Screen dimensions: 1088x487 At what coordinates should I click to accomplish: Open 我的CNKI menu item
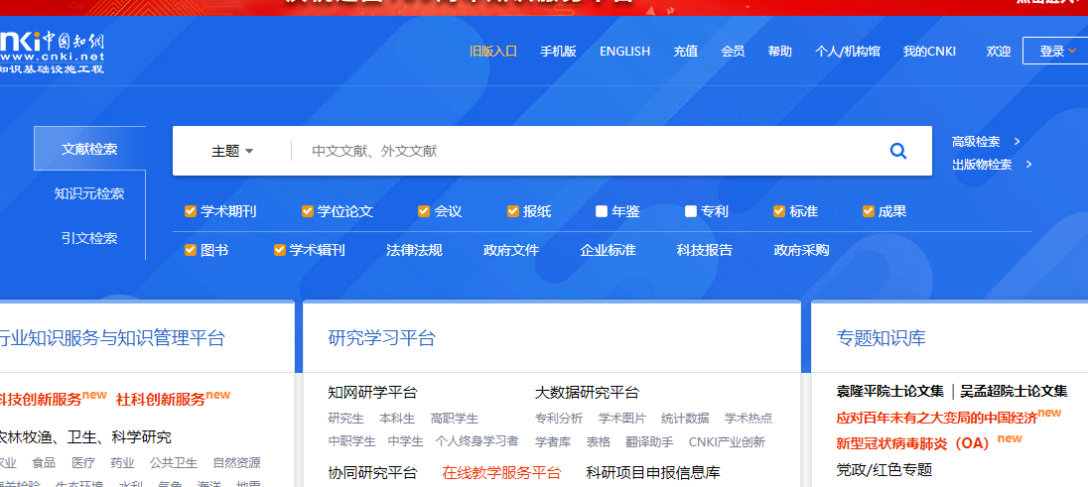point(929,52)
